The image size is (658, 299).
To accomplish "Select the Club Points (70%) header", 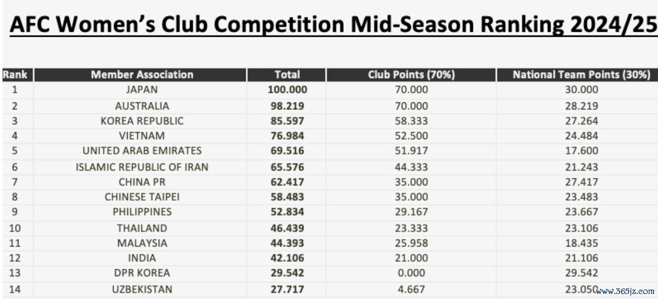I will tap(411, 75).
